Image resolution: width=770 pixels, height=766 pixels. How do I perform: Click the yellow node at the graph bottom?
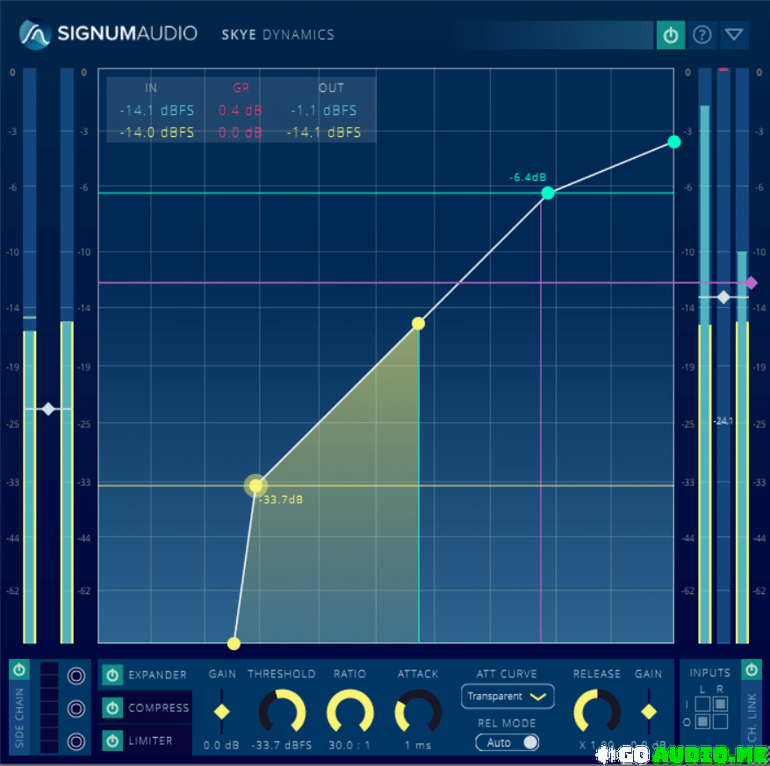pyautogui.click(x=234, y=643)
